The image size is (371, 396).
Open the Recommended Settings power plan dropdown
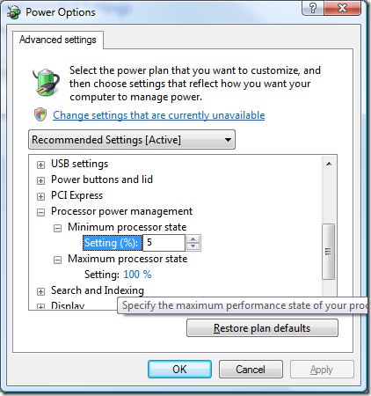132,140
